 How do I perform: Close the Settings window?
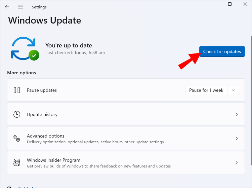click(245, 4)
